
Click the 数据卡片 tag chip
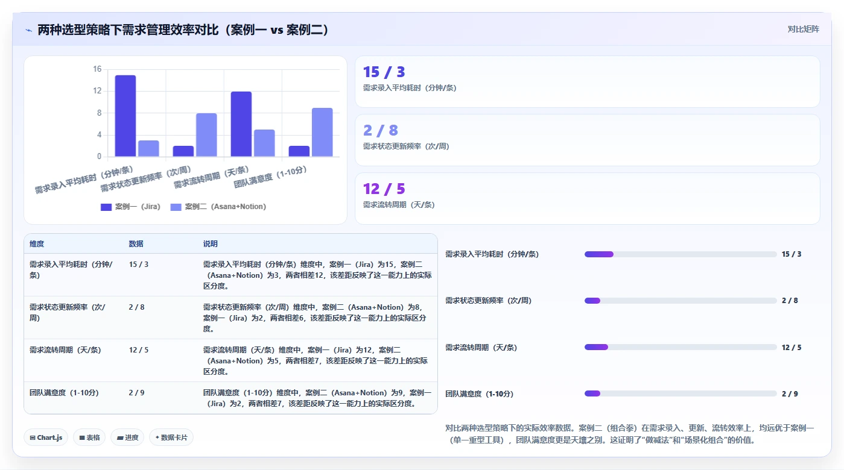[171, 437]
